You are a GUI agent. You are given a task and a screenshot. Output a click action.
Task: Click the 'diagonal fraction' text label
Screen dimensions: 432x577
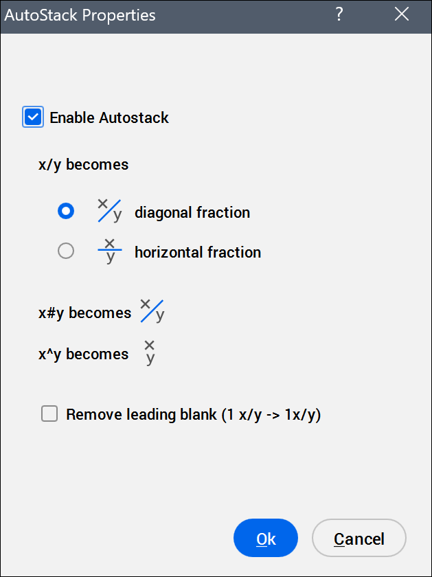click(192, 212)
